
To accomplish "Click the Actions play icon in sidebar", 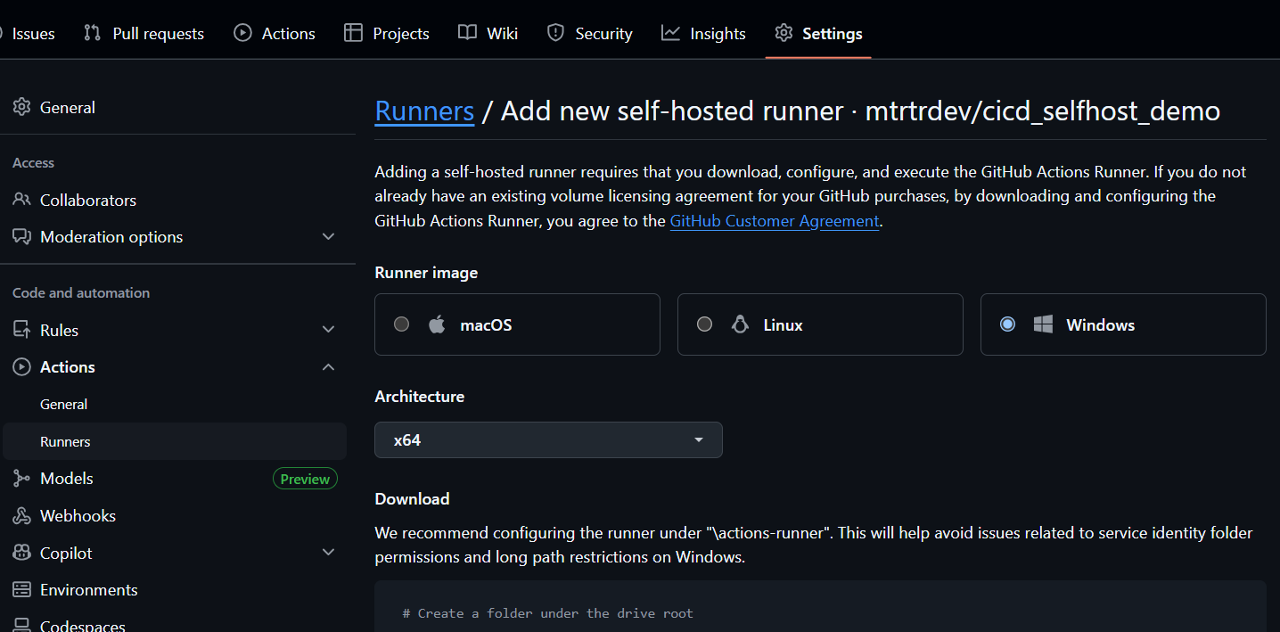I will click(x=21, y=366).
